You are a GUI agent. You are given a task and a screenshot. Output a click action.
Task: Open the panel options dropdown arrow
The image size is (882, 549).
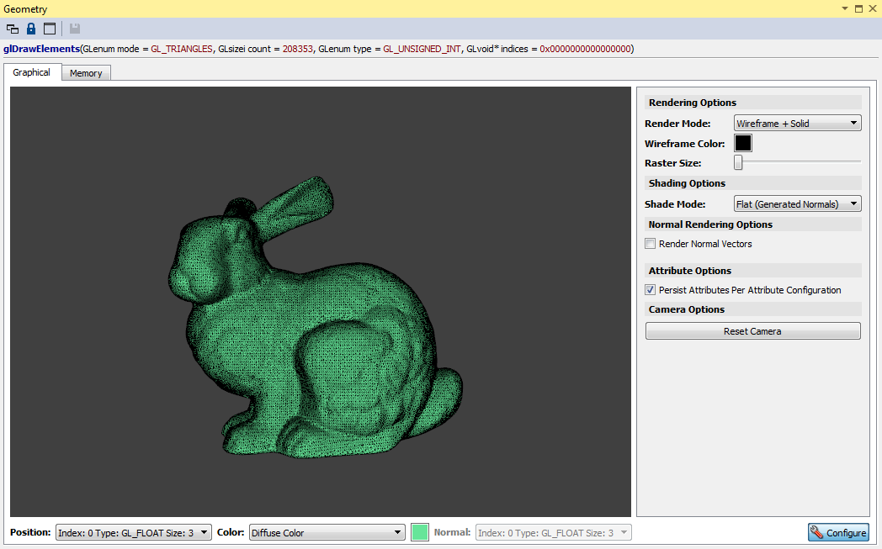tap(845, 8)
